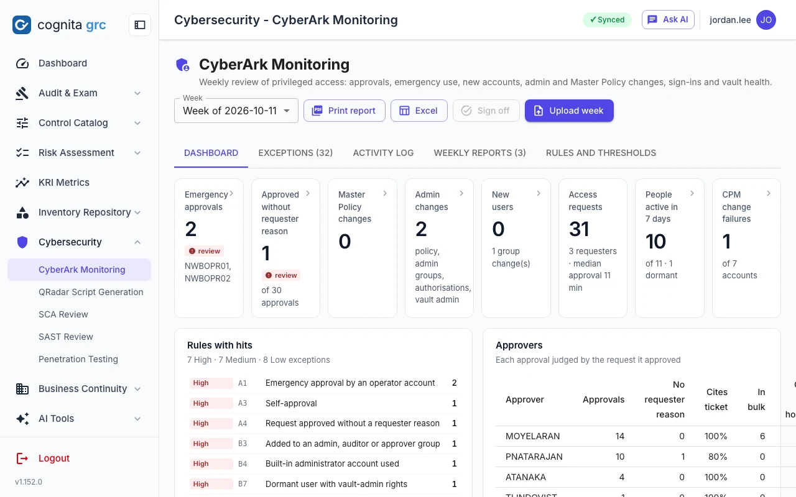The width and height of the screenshot is (796, 497).
Task: Open the Admin changes card arrow
Action: point(461,193)
